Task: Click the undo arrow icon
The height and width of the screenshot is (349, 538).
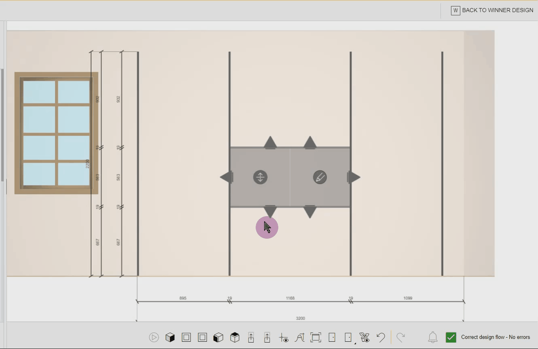Action: [380, 337]
